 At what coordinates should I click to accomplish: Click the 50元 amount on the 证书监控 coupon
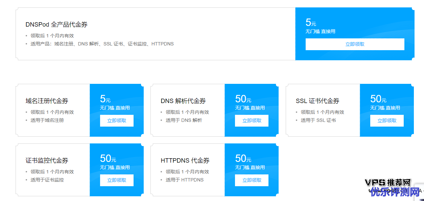108,159
